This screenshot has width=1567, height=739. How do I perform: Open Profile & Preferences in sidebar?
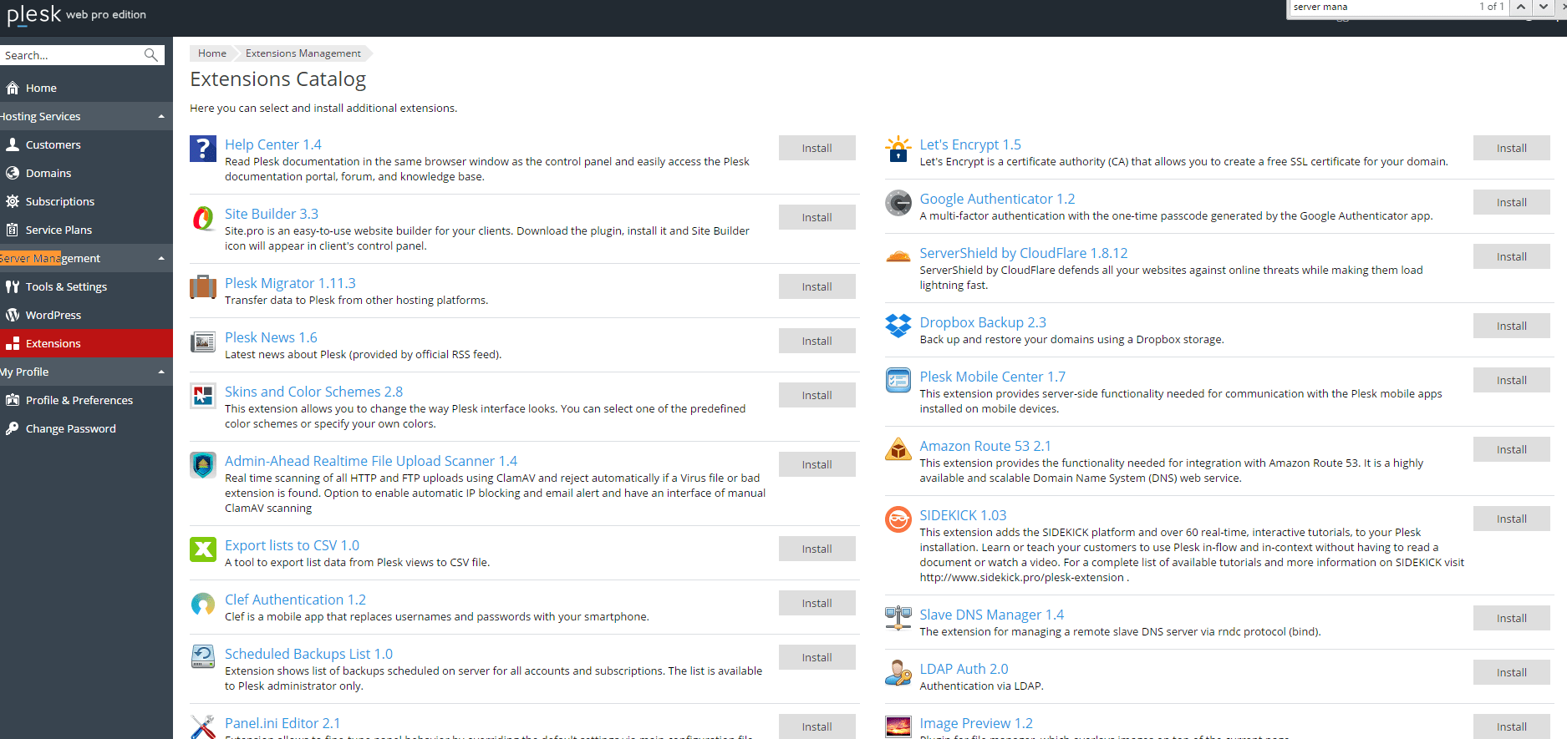coord(86,401)
